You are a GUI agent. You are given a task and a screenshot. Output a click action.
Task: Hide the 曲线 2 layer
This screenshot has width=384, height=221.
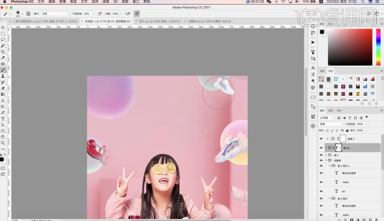tap(321, 138)
